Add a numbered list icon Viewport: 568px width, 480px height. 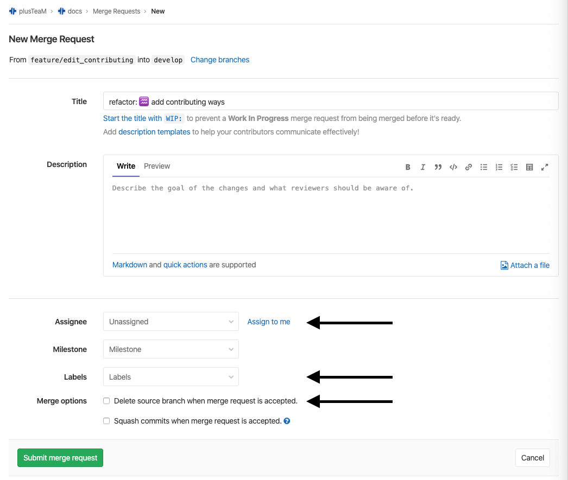(499, 167)
